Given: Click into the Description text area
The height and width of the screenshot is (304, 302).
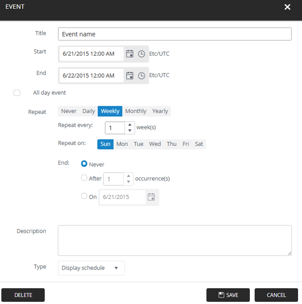Looking at the screenshot, I should tap(175, 240).
